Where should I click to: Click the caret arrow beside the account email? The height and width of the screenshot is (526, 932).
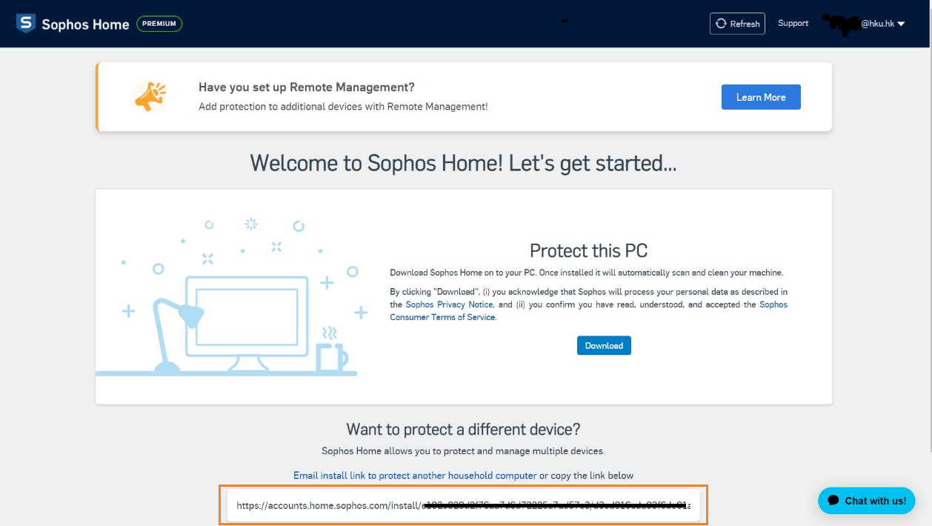click(x=901, y=23)
